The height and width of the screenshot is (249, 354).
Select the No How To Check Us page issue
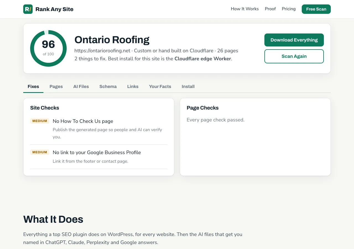(x=83, y=121)
